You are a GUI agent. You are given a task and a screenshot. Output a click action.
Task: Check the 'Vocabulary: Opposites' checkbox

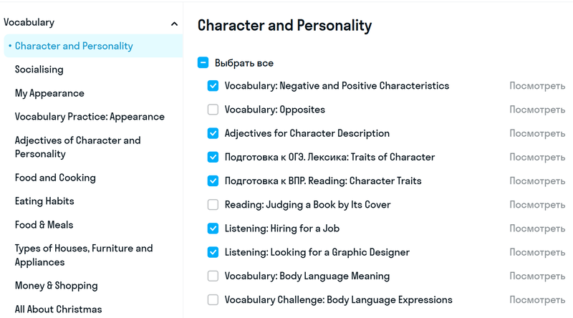pyautogui.click(x=213, y=110)
